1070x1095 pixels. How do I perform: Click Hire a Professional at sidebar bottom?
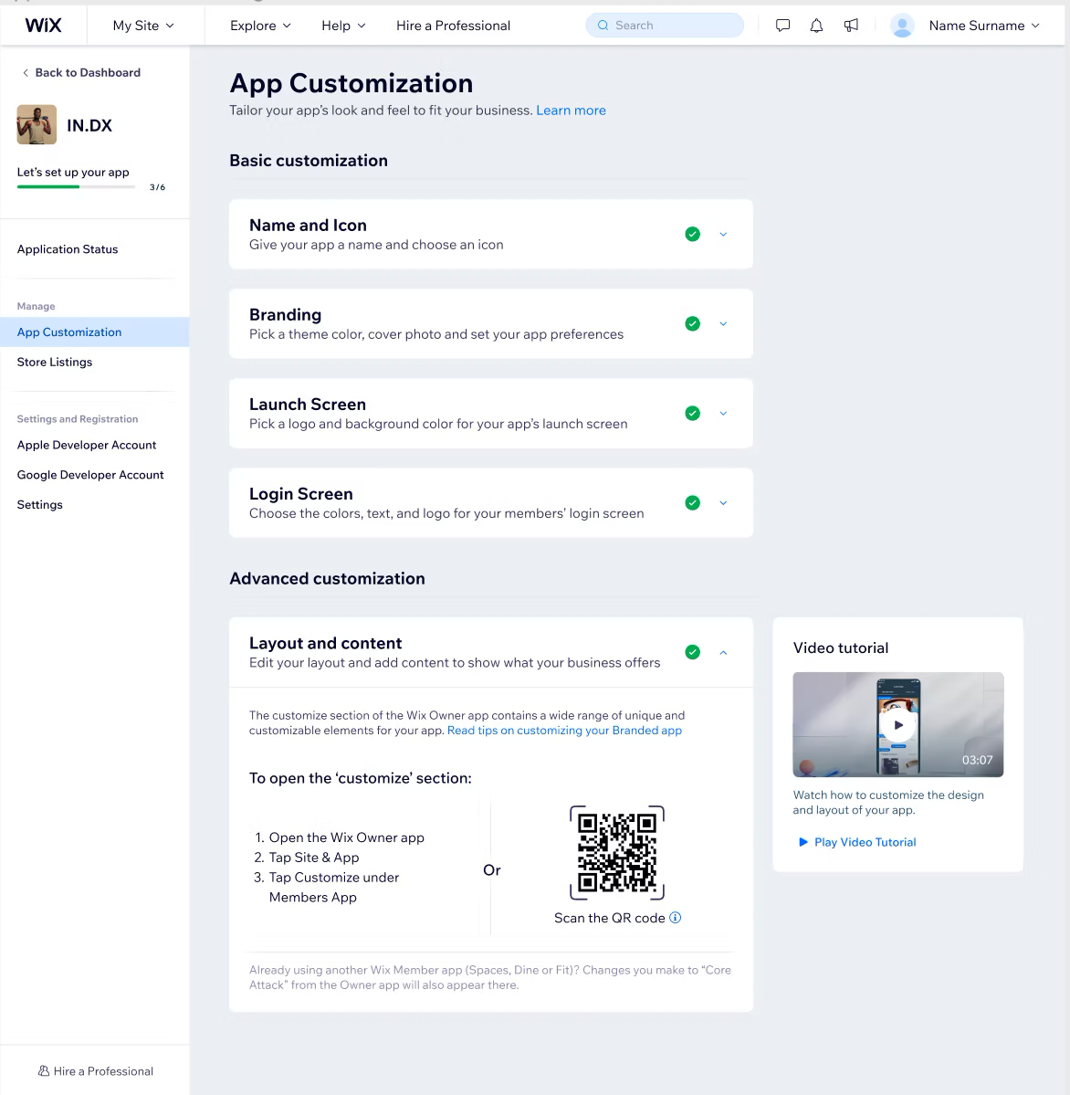click(x=96, y=1070)
